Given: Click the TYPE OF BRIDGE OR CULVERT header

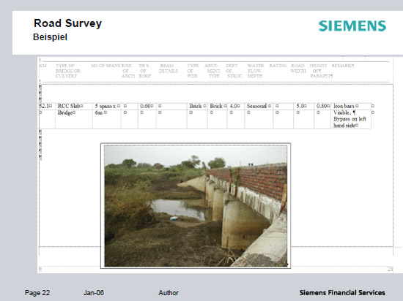Looking at the screenshot, I should pyautogui.click(x=68, y=71).
